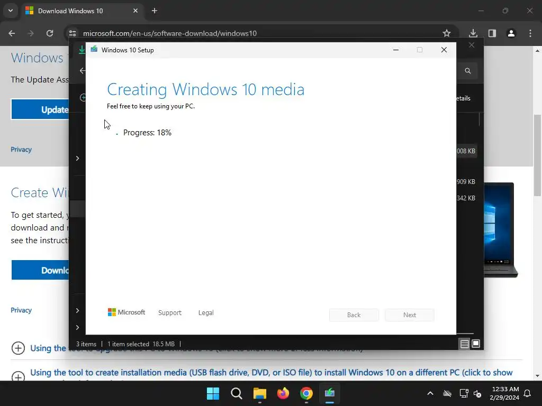Open File Explorer from taskbar
The width and height of the screenshot is (542, 406).
(x=259, y=393)
